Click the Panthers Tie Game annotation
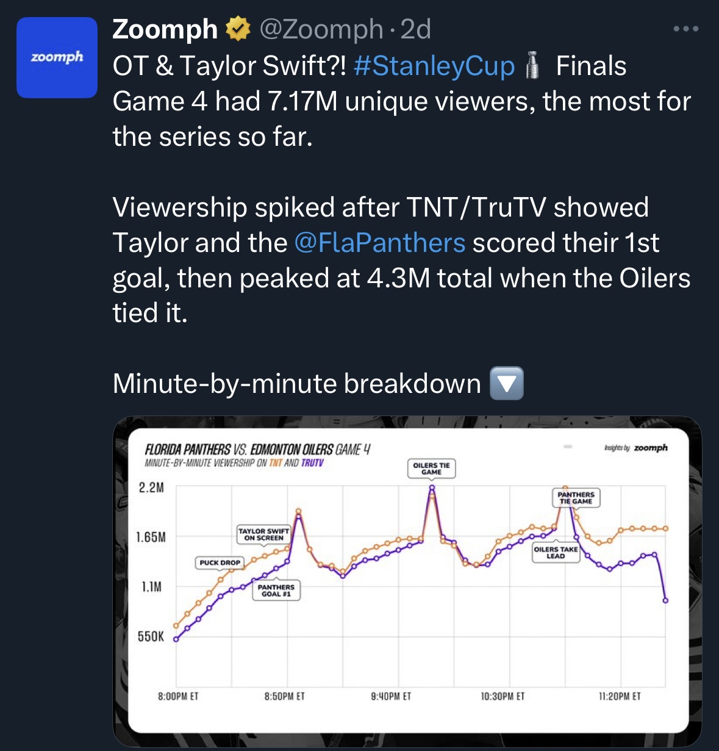This screenshot has width=719, height=751. 576,498
